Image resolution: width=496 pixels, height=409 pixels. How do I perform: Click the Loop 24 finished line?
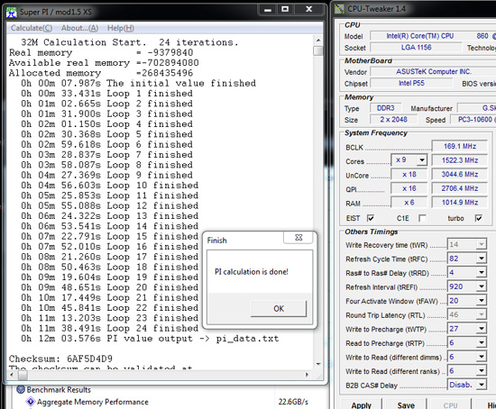[110, 328]
